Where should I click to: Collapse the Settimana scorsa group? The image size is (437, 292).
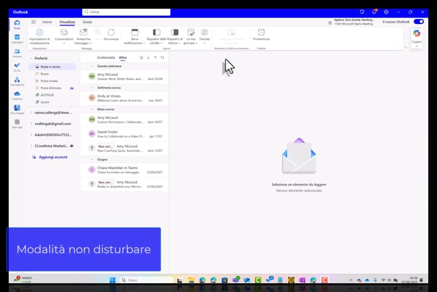(91, 88)
